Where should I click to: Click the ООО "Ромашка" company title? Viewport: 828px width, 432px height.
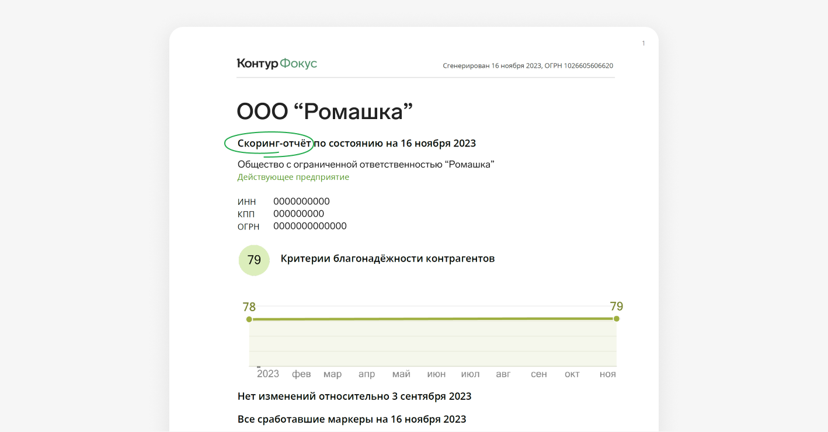coord(325,112)
